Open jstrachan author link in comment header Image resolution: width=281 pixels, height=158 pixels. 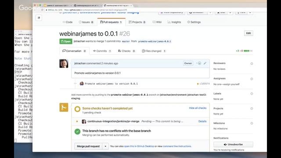click(x=80, y=63)
